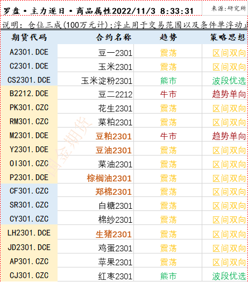Click the 豆油2301 contract name
Image resolution: width=248 pixels, height=282 pixels.
click(x=114, y=150)
